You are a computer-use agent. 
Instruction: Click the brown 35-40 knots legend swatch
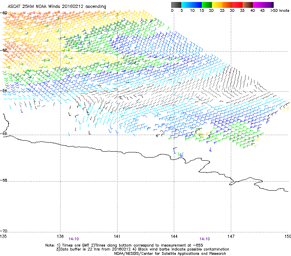click(x=248, y=5)
